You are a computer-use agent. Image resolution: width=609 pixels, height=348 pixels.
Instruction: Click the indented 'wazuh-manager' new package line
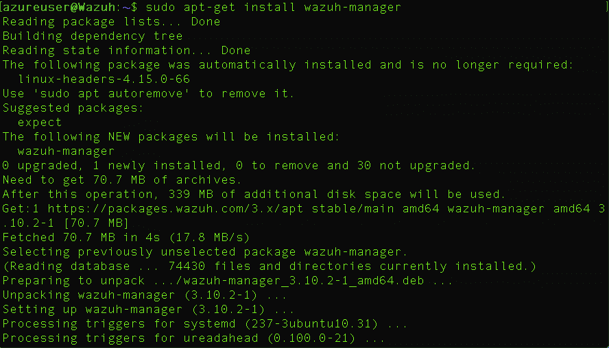tap(66, 151)
